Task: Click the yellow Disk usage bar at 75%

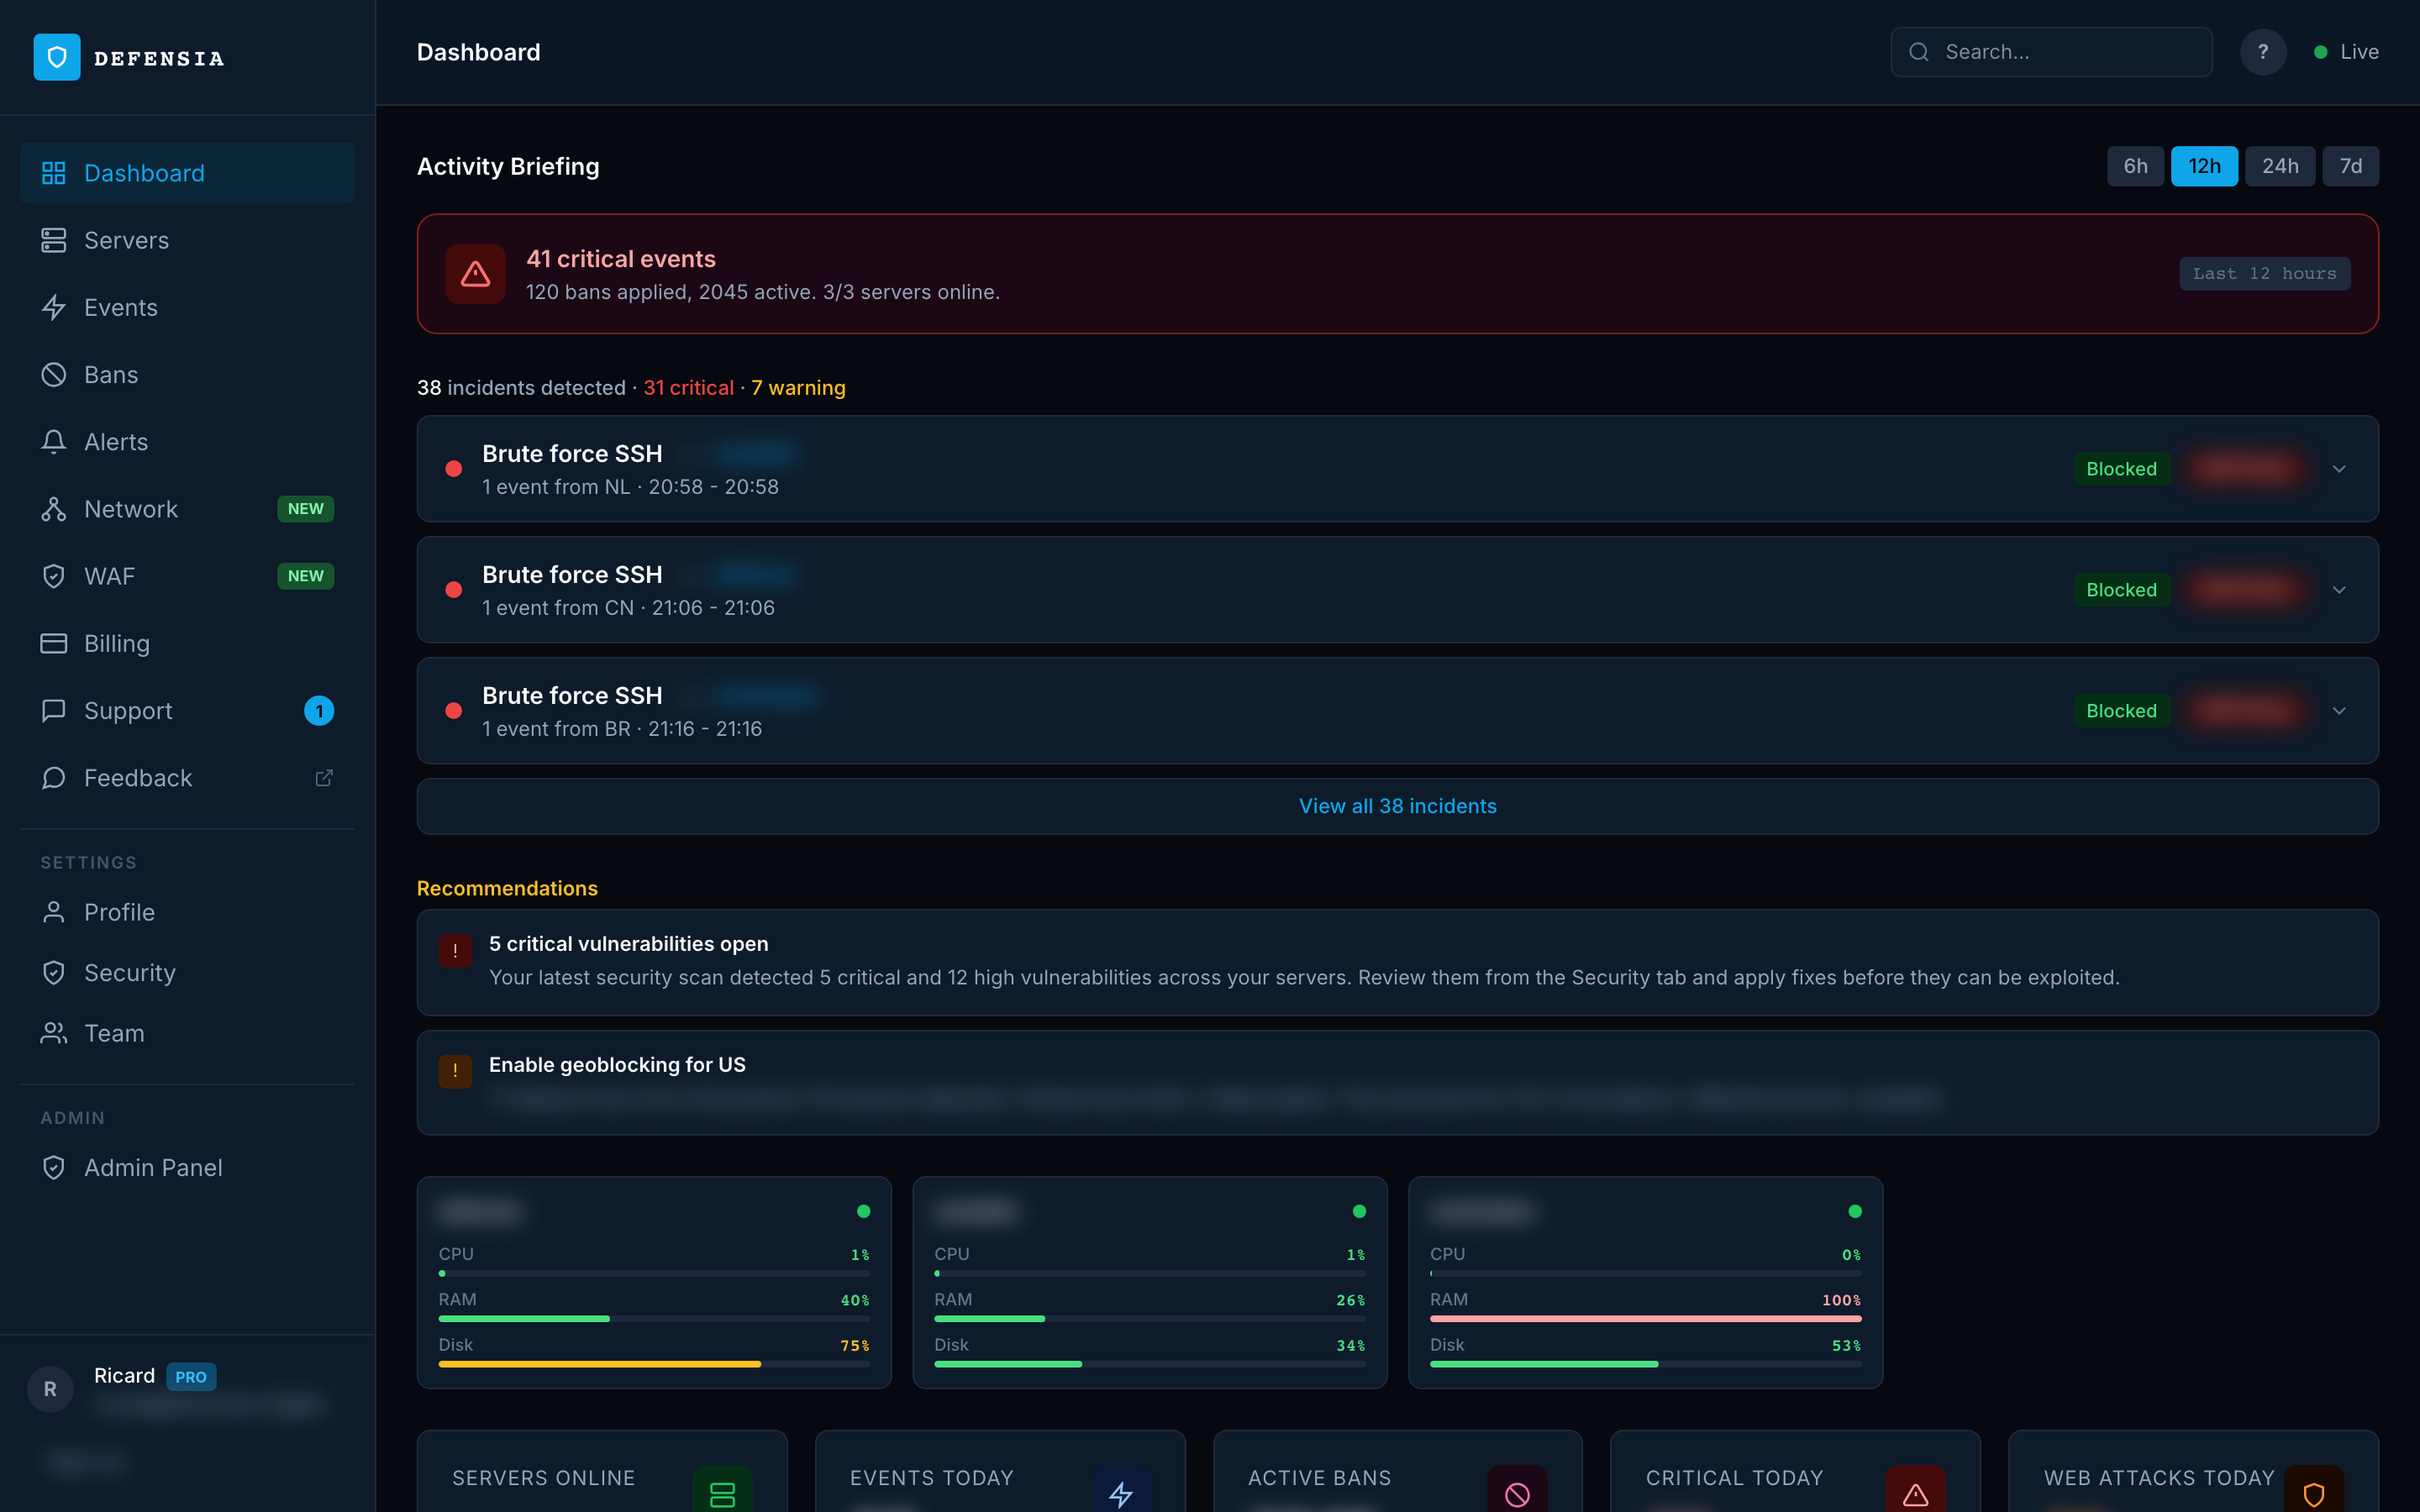Action: pyautogui.click(x=600, y=1363)
